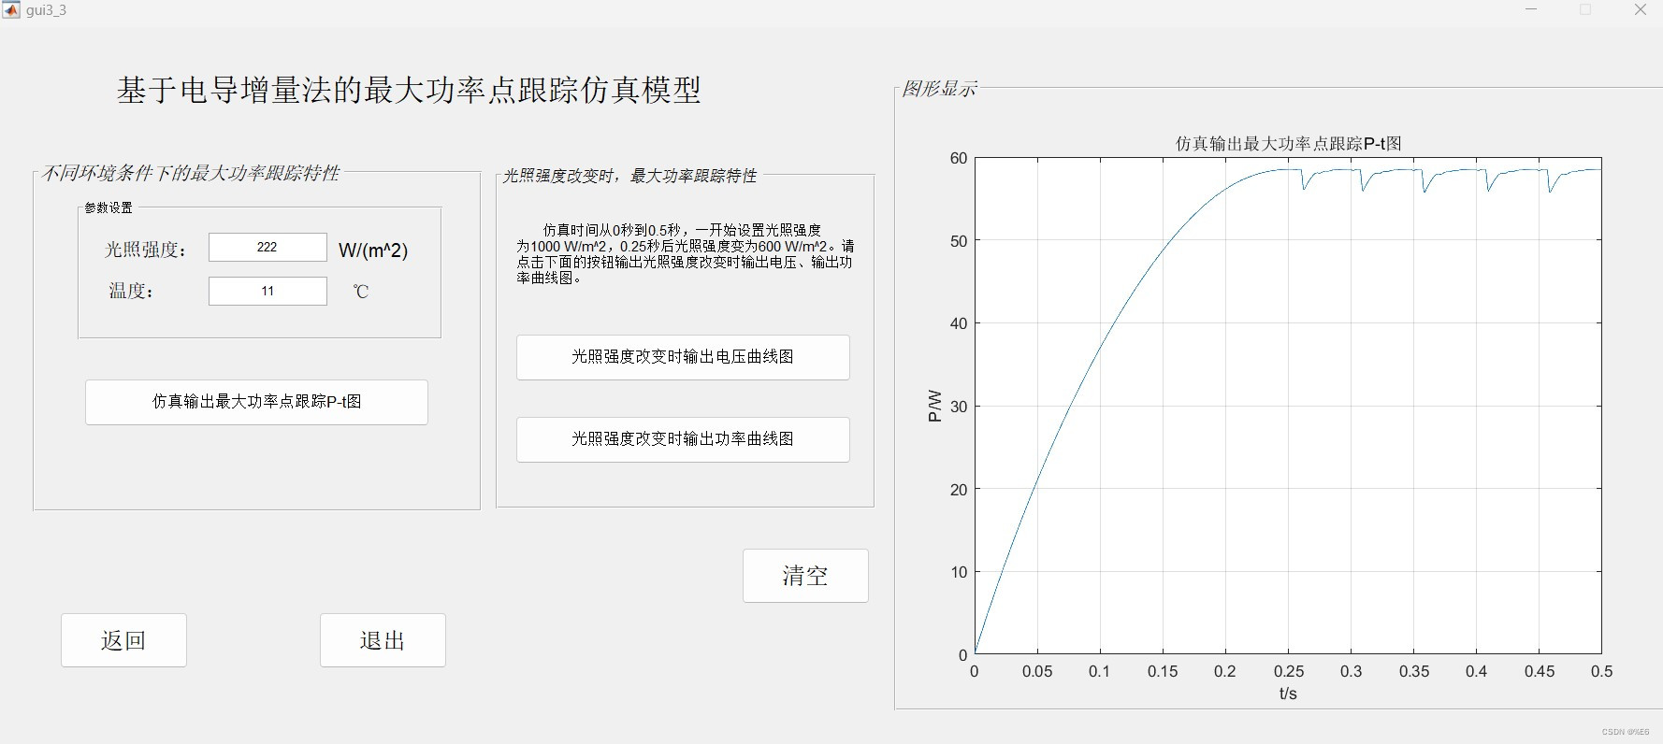This screenshot has height=744, width=1663.
Task: Maximize the gui3_3 window
Action: point(1585,10)
